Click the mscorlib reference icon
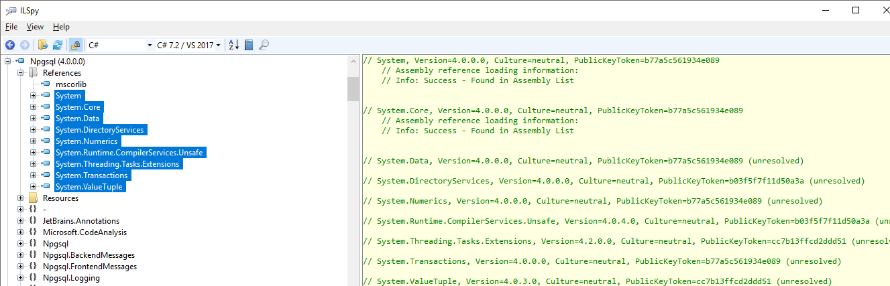 click(x=46, y=84)
